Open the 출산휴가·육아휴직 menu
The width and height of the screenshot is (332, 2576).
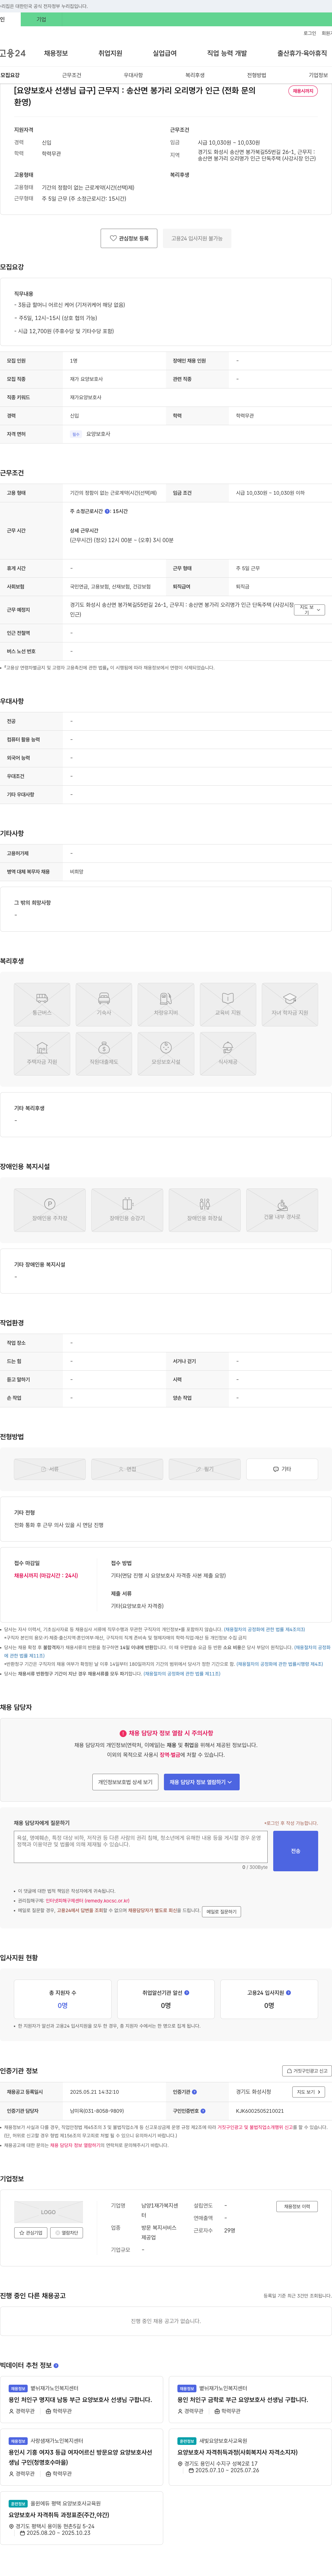tap(302, 53)
